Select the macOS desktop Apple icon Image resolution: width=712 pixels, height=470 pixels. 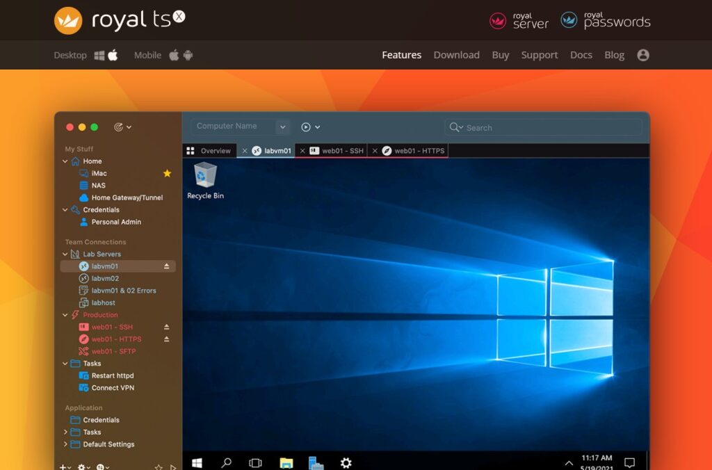(x=113, y=55)
